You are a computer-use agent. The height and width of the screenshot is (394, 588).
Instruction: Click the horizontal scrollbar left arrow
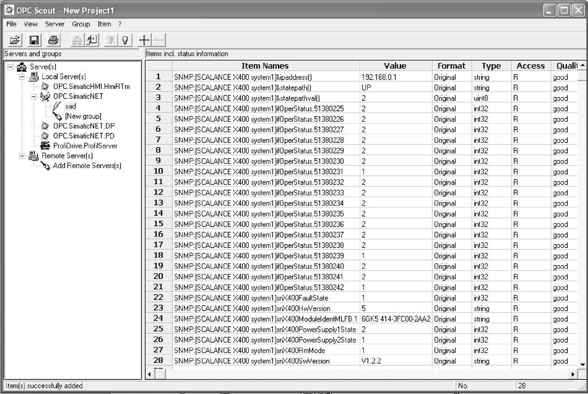[x=150, y=374]
